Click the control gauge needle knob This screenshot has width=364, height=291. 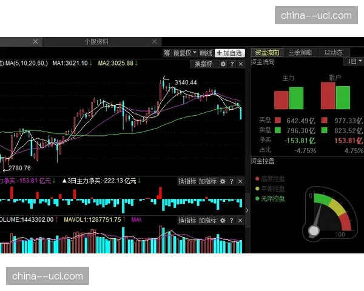[x=314, y=231]
